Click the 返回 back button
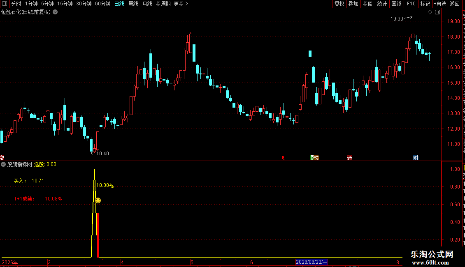465x267 pixels. coord(454,4)
